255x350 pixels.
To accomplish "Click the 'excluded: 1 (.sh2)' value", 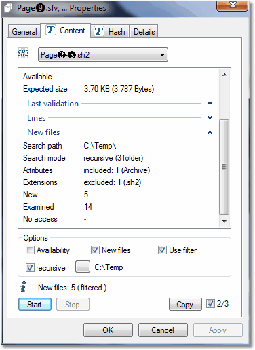I will (x=113, y=182).
